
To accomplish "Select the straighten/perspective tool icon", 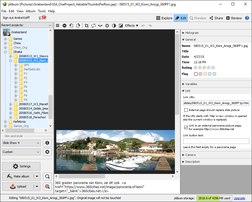I will pyautogui.click(x=93, y=26).
